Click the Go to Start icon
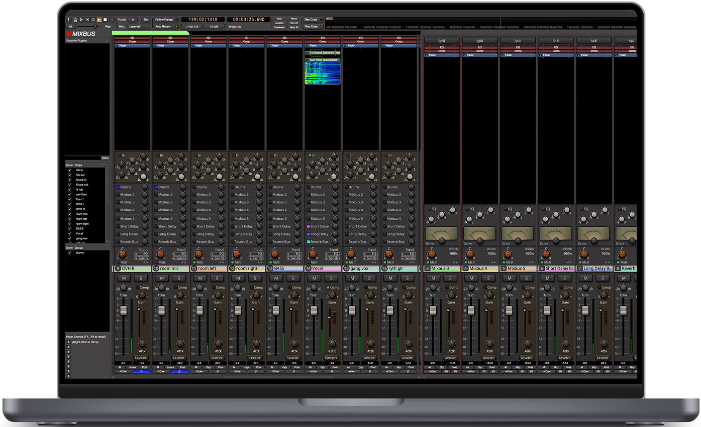Viewport: 701px width, 427px height. 81,20
